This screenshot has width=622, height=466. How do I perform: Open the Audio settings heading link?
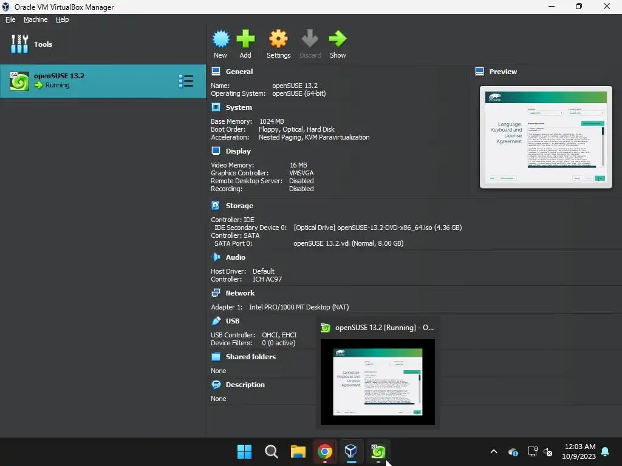[236, 257]
